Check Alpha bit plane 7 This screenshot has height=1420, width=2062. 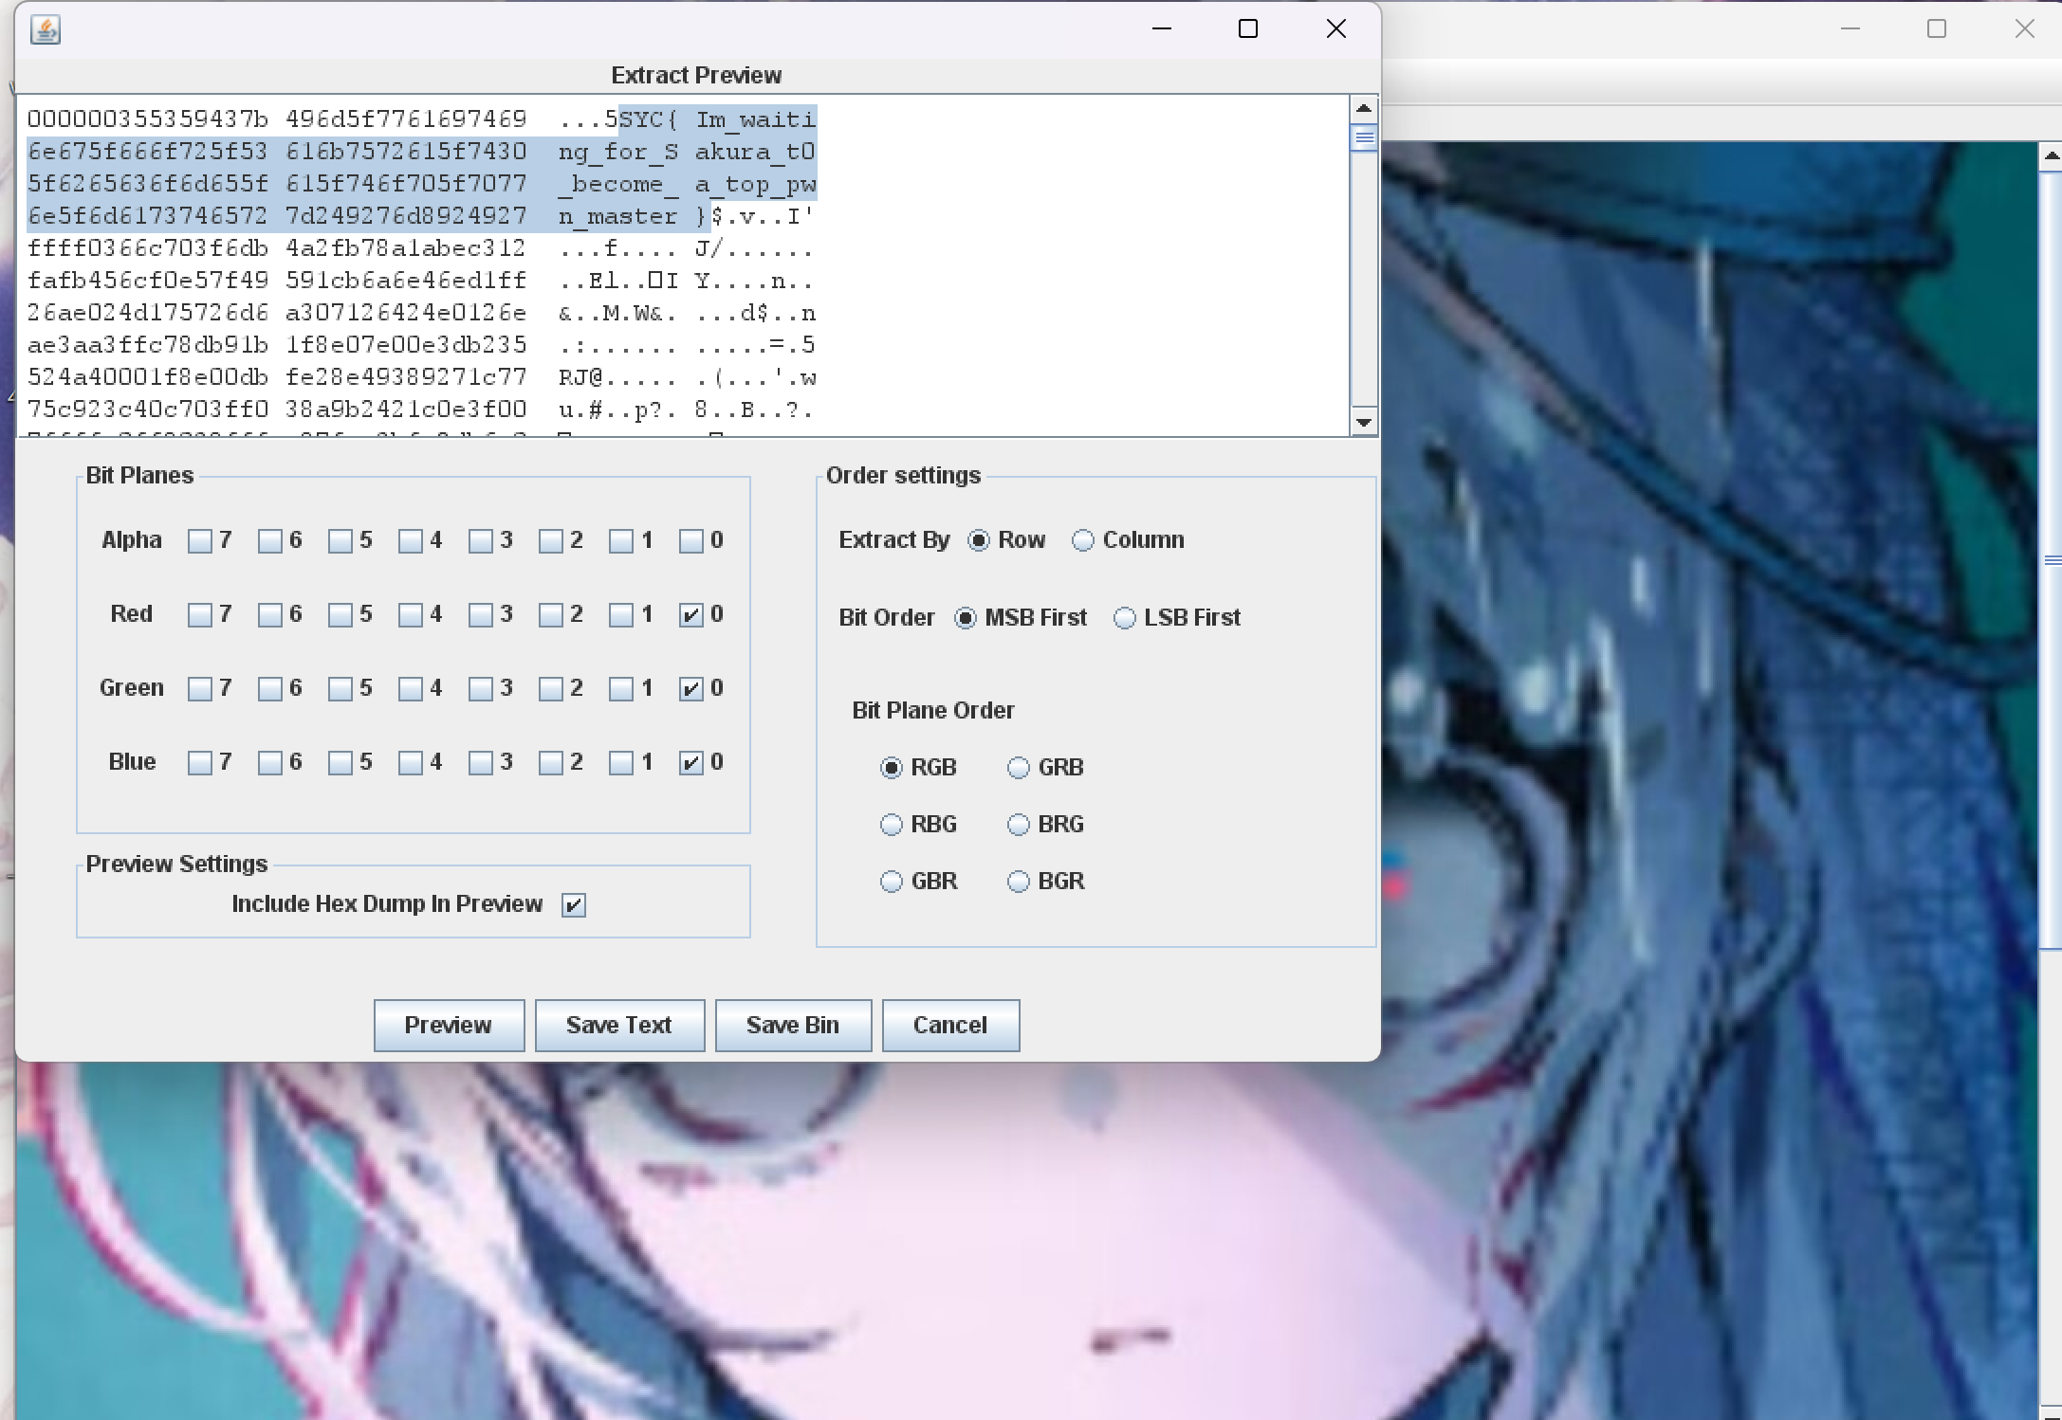(x=199, y=541)
